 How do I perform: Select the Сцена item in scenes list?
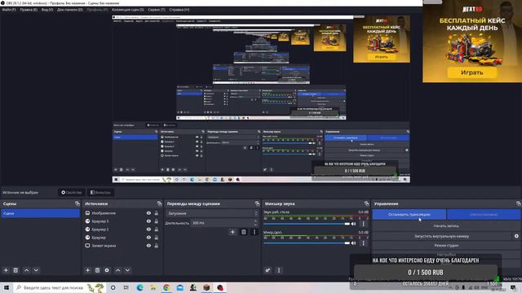40,213
